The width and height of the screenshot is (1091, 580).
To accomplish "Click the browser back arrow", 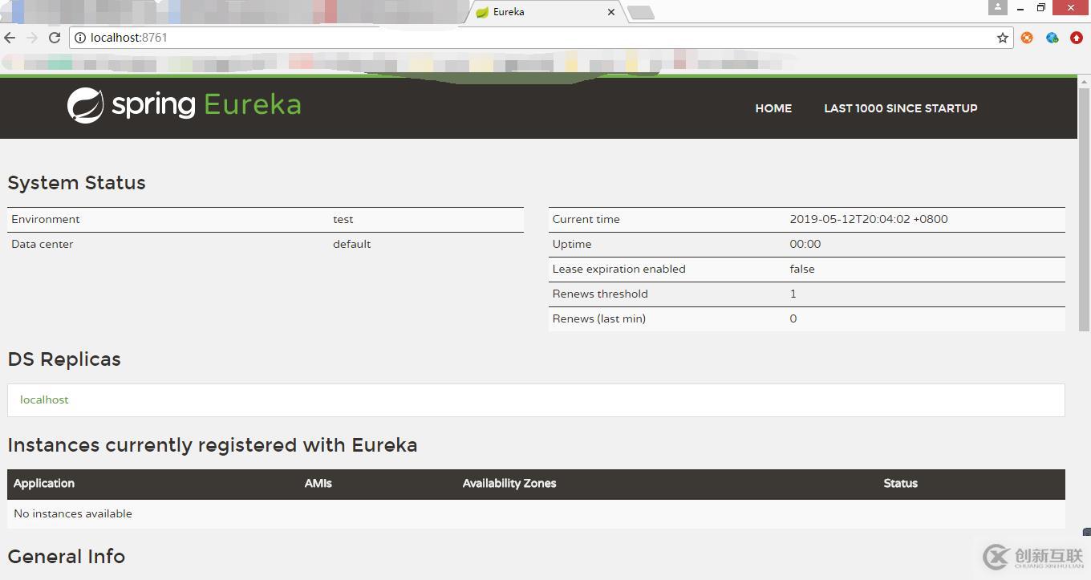I will (10, 38).
